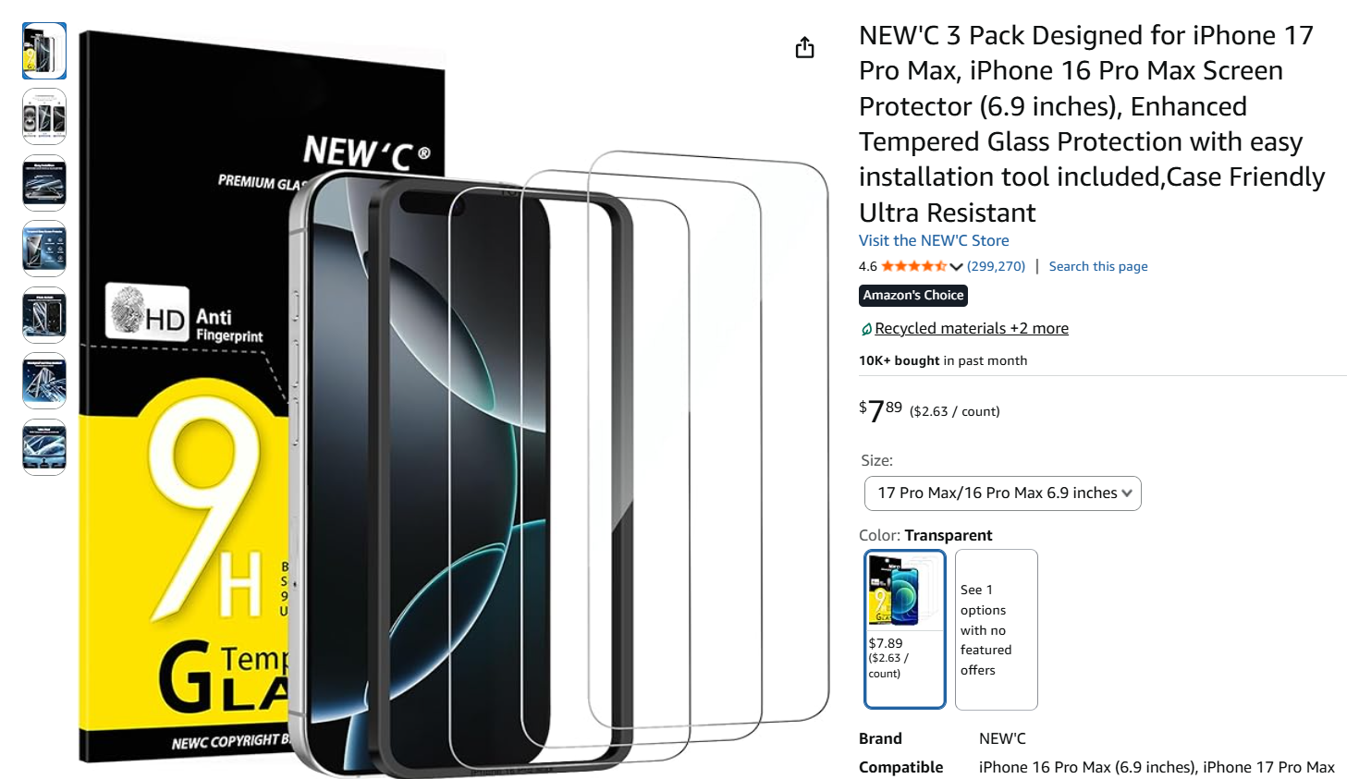View the second product image thumbnail
Screen dimensions: 1359x779
(44, 116)
